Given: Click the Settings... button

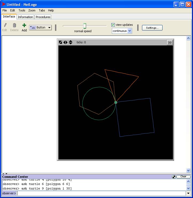Looking at the screenshot, I should (152, 28).
